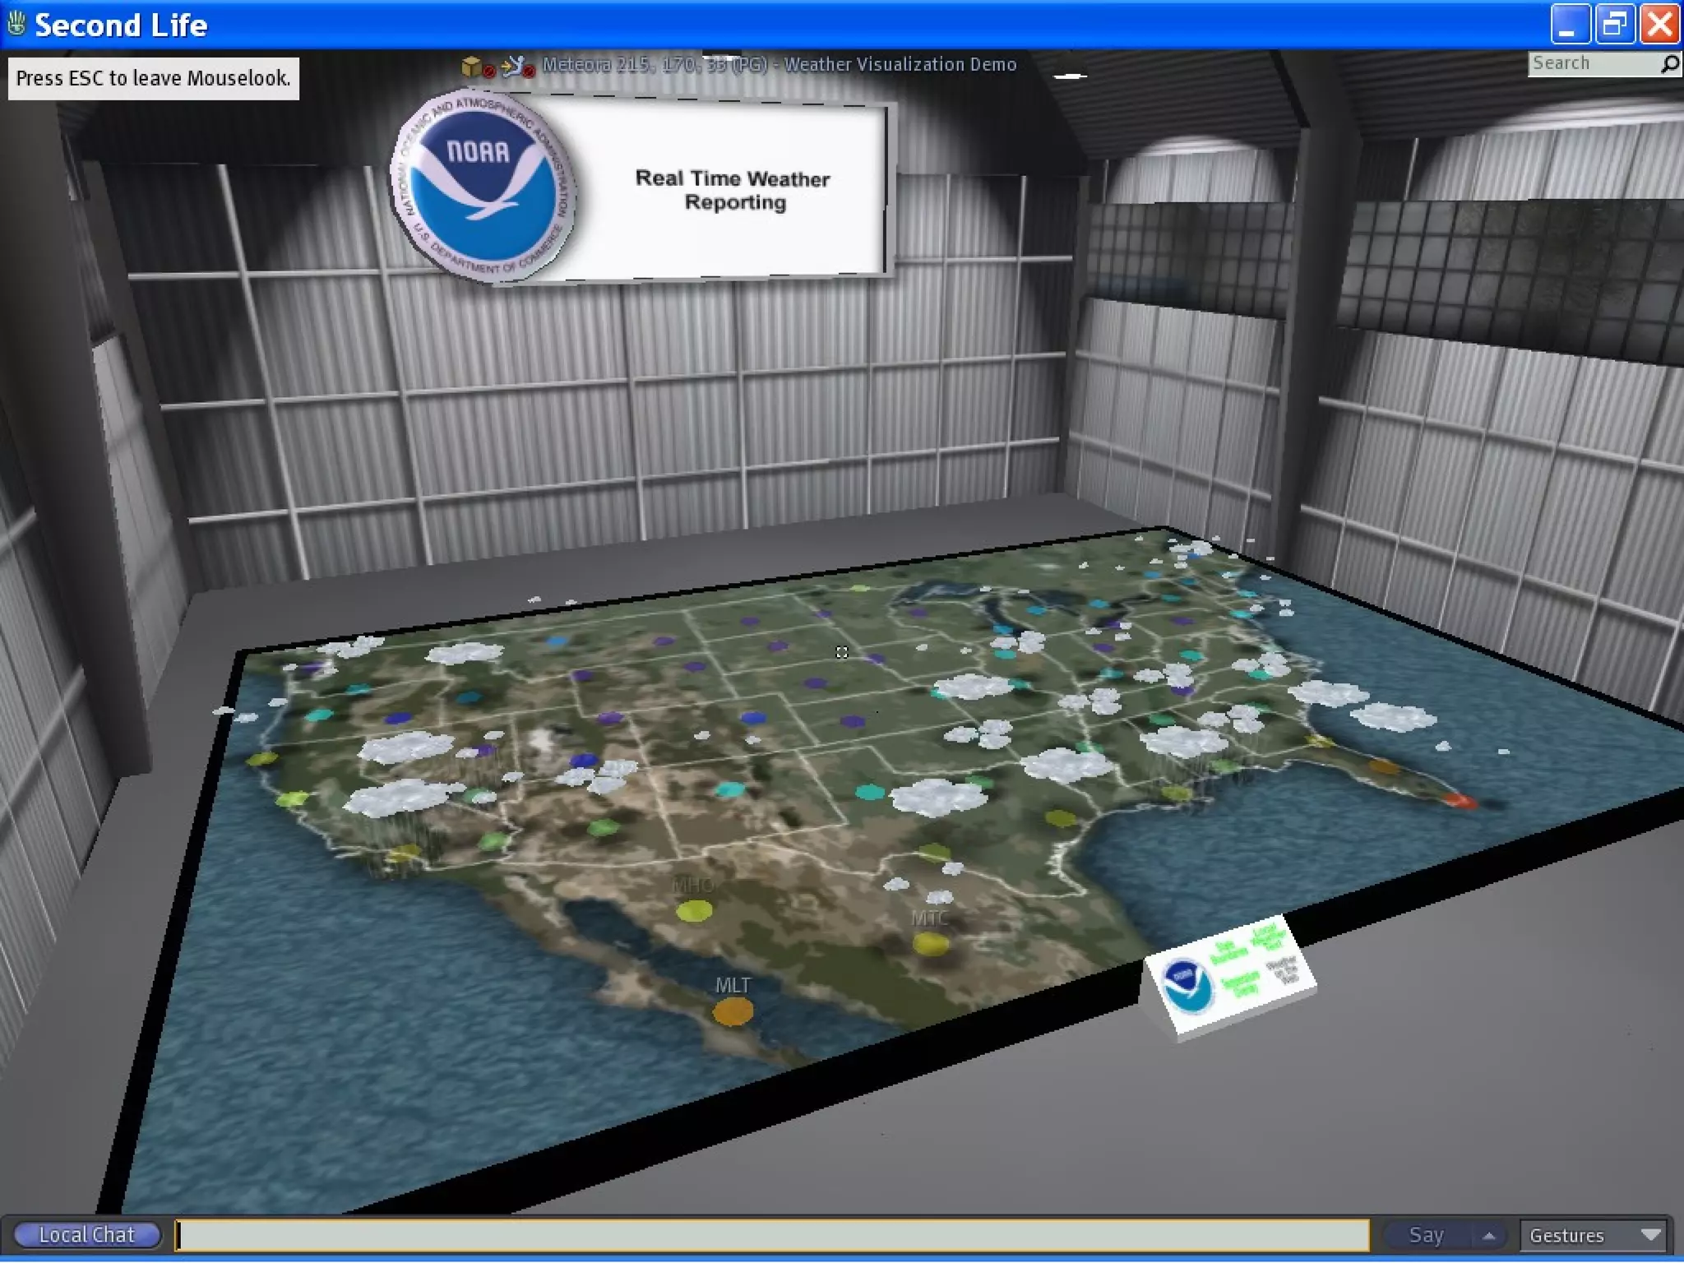This screenshot has width=1684, height=1263.
Task: Expand the Say options arrow
Action: coord(1488,1234)
